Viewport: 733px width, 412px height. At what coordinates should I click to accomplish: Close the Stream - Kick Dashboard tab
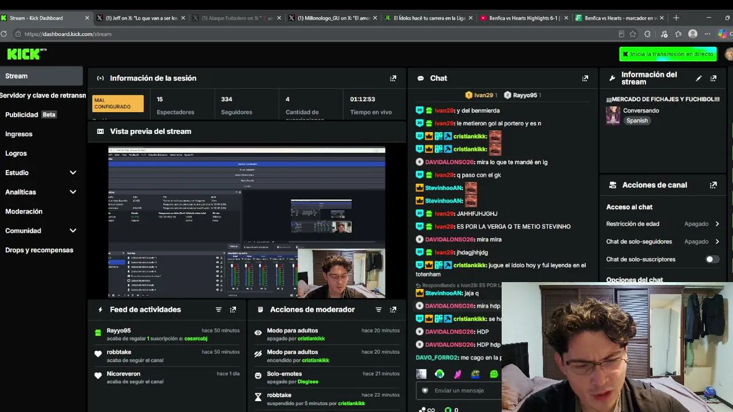pyautogui.click(x=87, y=18)
